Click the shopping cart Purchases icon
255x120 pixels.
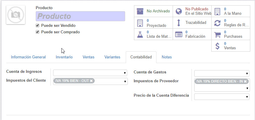217,34
